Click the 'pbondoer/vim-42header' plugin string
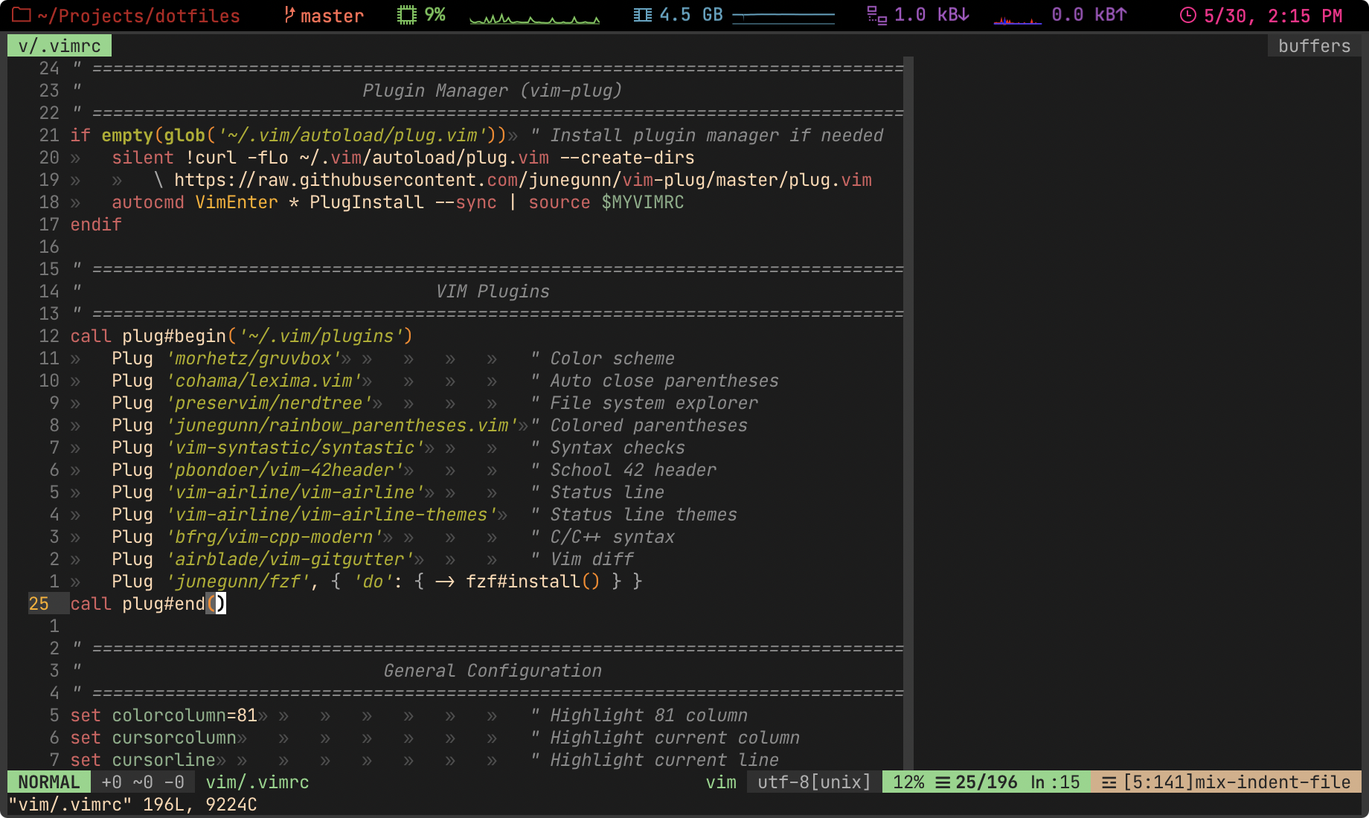This screenshot has height=818, width=1369. pyautogui.click(x=285, y=470)
